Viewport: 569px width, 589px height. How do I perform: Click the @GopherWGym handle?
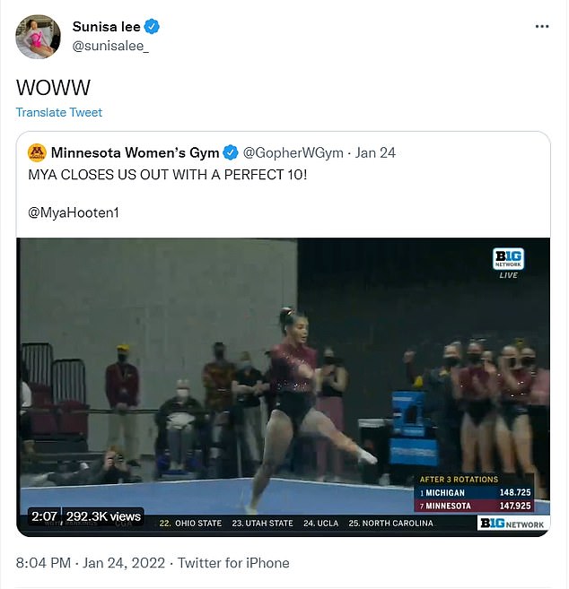[x=293, y=152]
